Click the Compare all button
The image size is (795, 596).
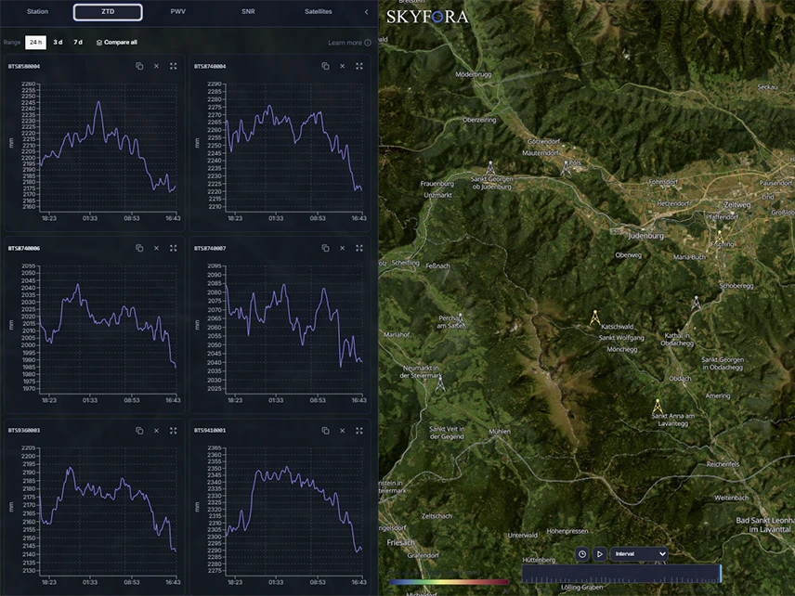[x=117, y=42]
